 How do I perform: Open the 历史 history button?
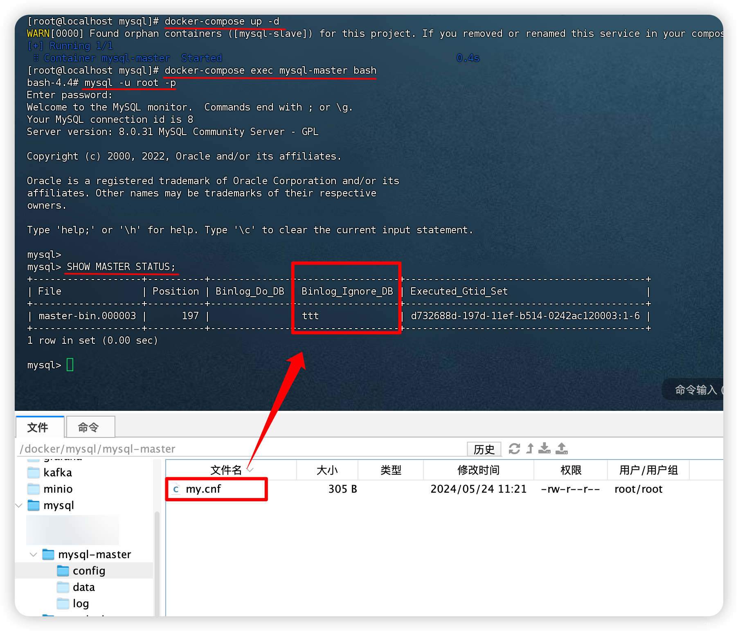(x=484, y=449)
